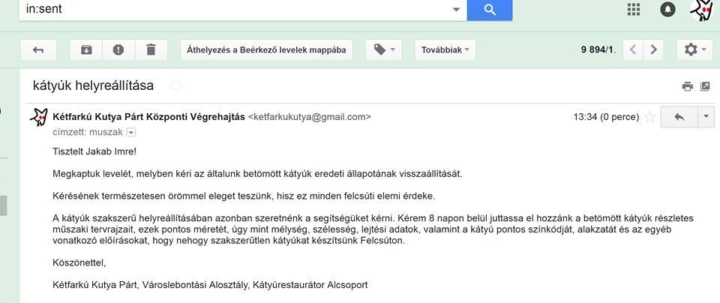Image resolution: width=720 pixels, height=303 pixels.
Task: Open the settings gear menu
Action: point(694,49)
